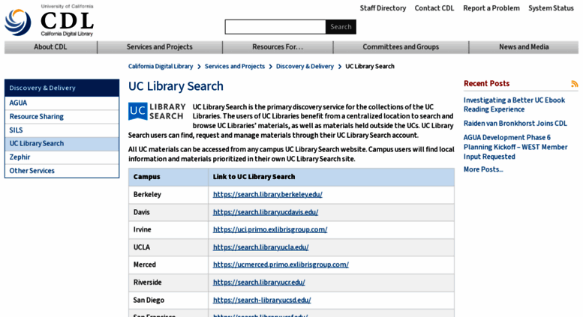Open the Recent Posts RSS feed icon
This screenshot has height=317, width=583.
pos(575,84)
